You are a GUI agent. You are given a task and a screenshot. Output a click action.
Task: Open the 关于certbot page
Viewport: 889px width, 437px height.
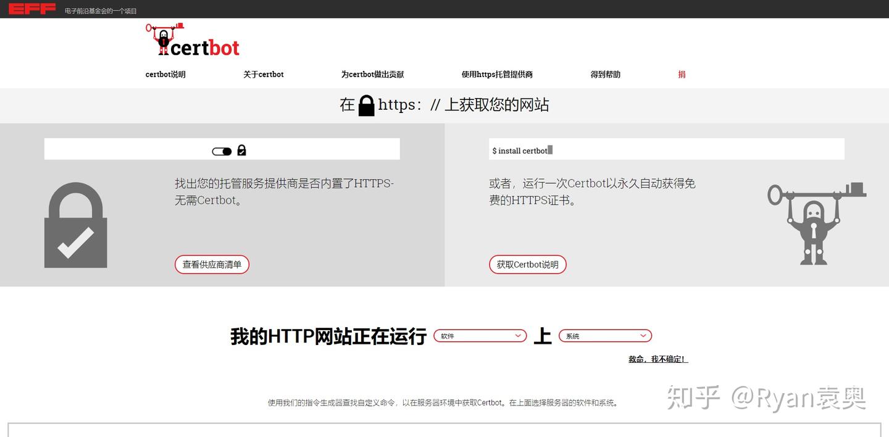(x=264, y=74)
